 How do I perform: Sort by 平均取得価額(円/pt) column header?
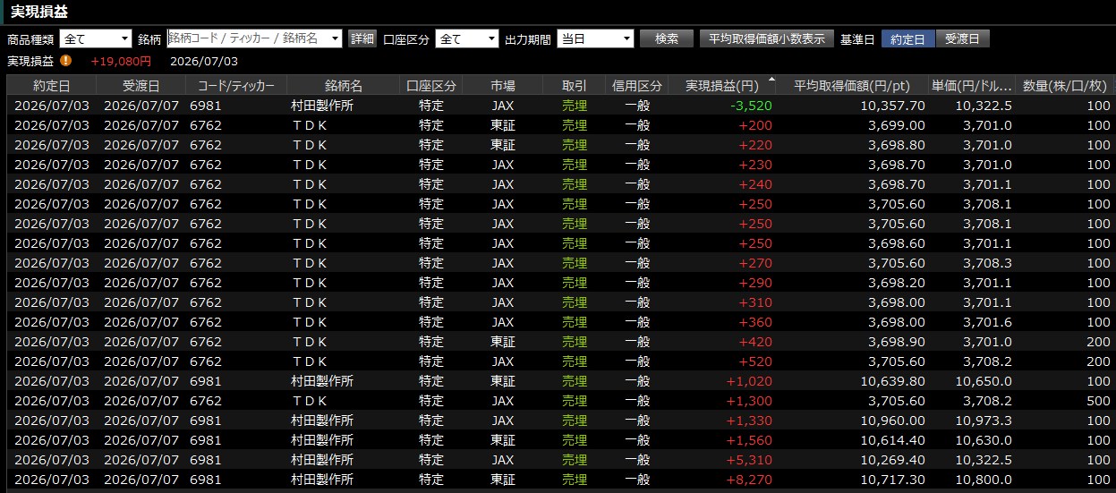click(853, 86)
